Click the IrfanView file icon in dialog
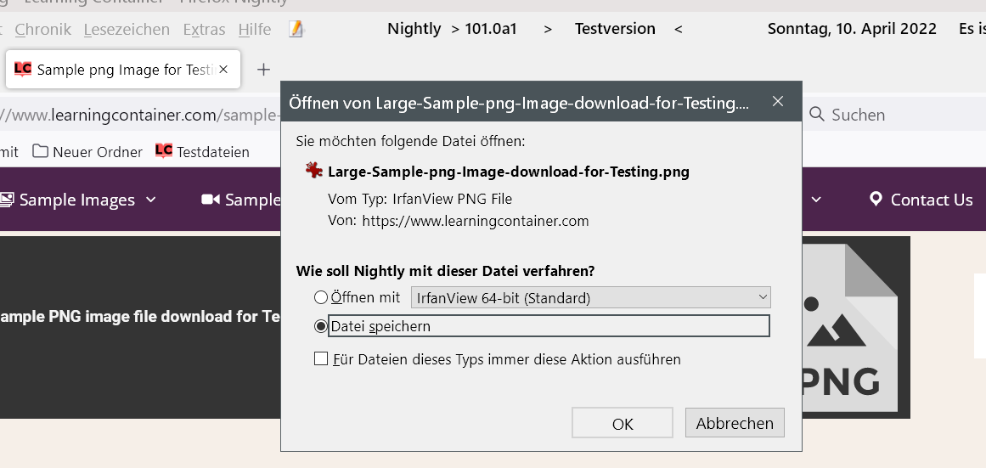Viewport: 986px width, 468px height. click(314, 171)
